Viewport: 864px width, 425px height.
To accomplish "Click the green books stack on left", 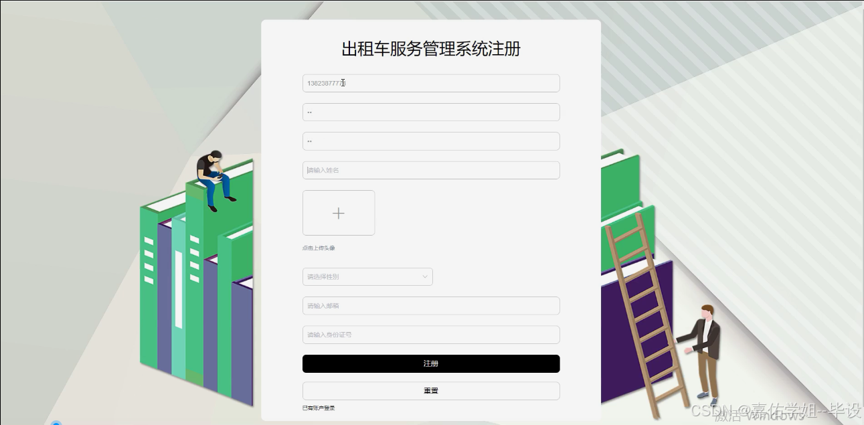I will [197, 281].
